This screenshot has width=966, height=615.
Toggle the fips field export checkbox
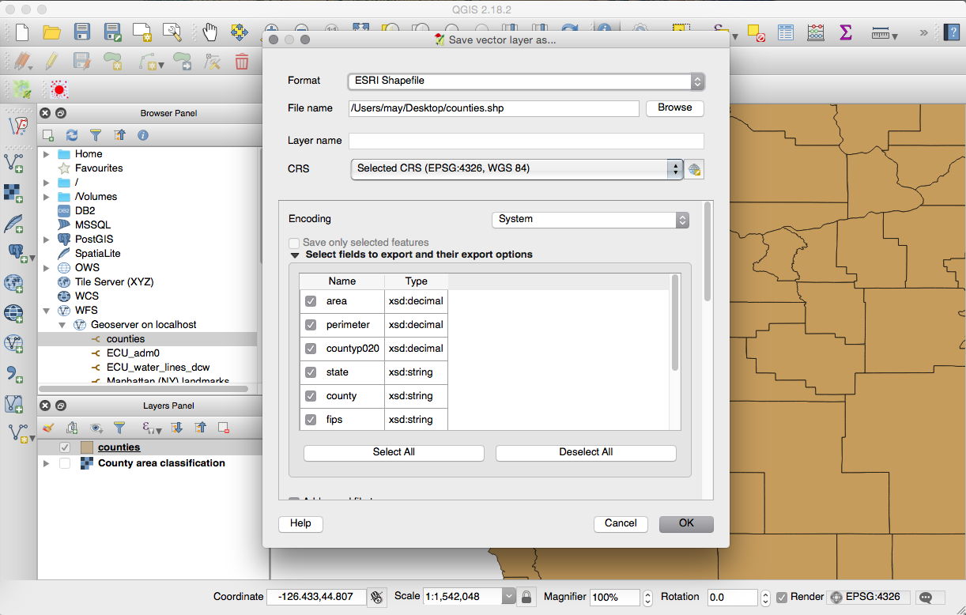(x=311, y=420)
